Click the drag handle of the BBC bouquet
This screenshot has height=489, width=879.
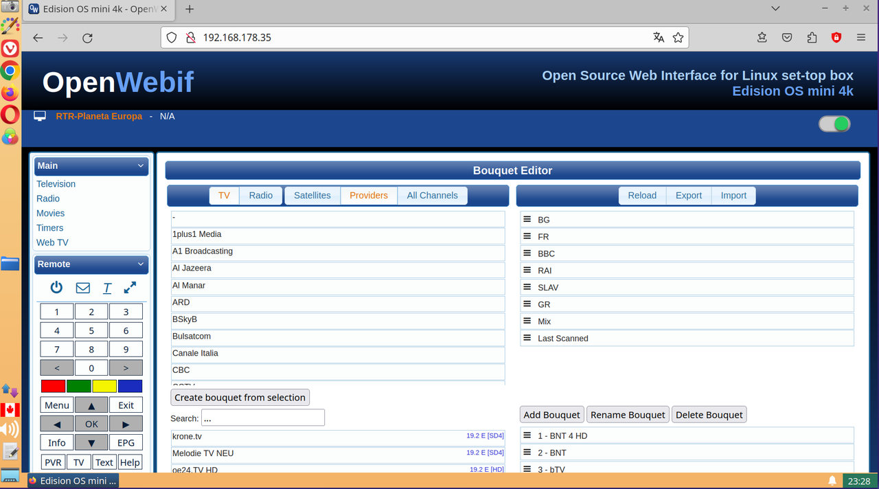click(x=527, y=253)
